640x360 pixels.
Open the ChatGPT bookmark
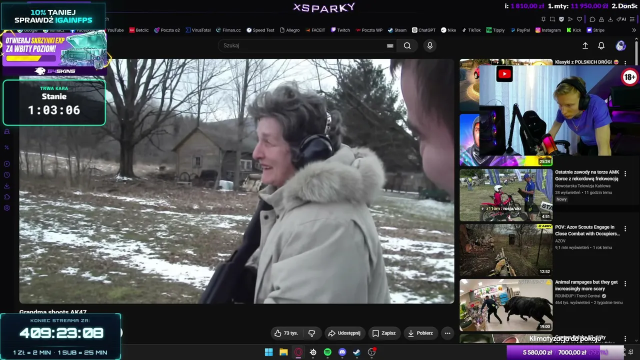click(423, 30)
